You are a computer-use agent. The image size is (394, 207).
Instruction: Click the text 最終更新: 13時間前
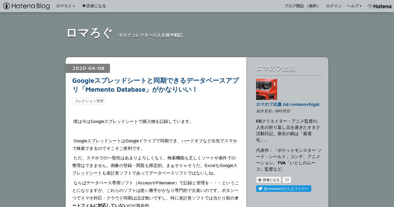(x=273, y=111)
